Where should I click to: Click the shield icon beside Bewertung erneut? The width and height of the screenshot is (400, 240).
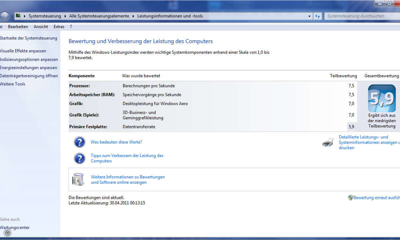coord(350,197)
